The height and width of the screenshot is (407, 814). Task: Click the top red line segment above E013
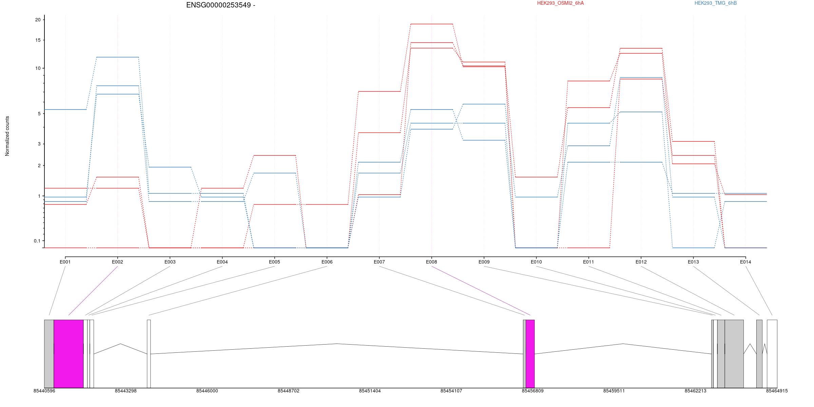tap(693, 141)
